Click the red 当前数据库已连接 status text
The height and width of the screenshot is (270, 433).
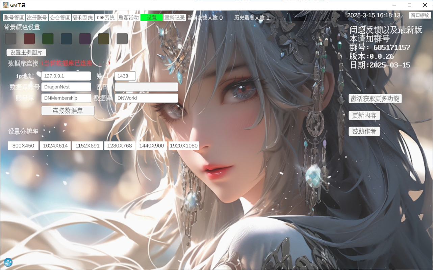click(76, 63)
